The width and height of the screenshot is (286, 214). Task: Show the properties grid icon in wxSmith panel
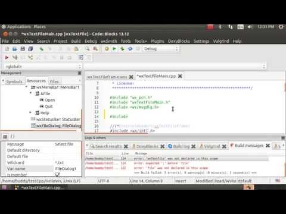5,136
